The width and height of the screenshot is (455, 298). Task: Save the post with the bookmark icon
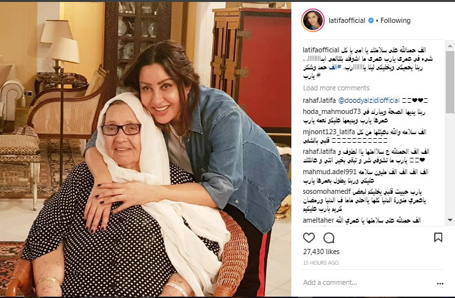438,237
